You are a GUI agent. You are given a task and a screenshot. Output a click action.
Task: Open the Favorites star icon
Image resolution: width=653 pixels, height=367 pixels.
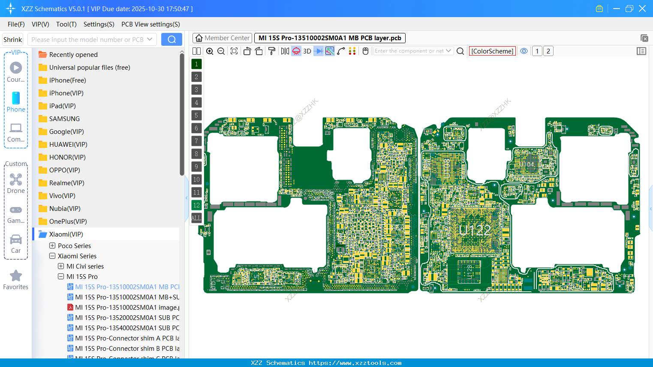[16, 276]
